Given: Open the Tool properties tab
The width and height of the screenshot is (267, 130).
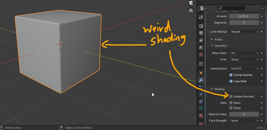Looking at the screenshot, I should tap(201, 17).
